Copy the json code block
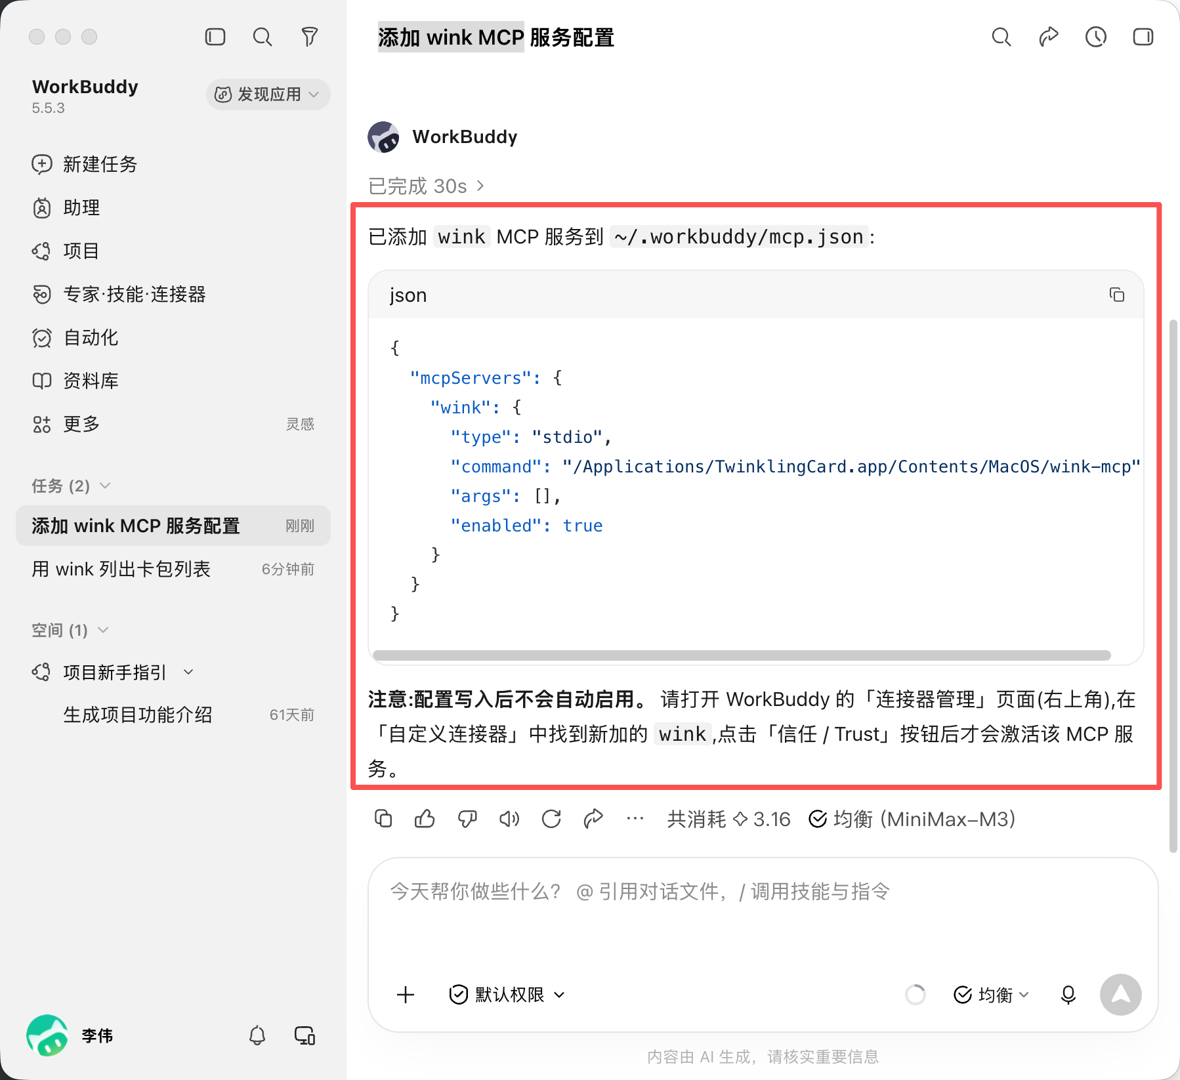1180x1080 pixels. pyautogui.click(x=1116, y=295)
